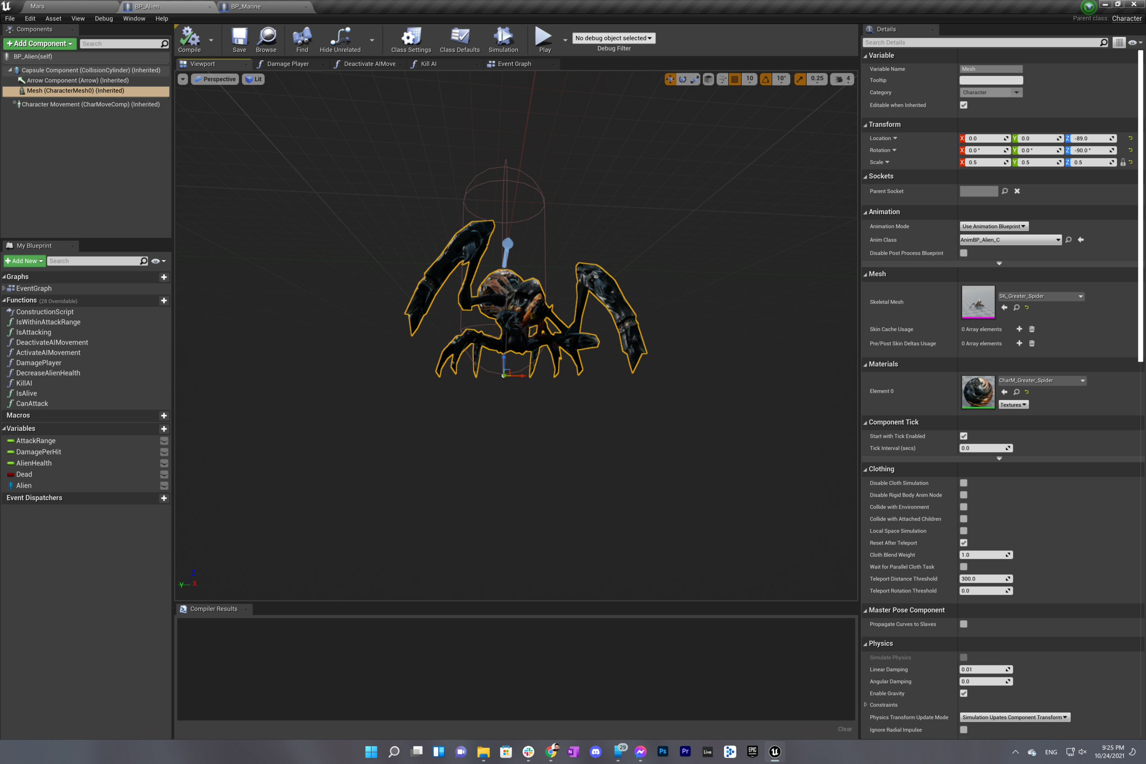Click the Clear button in Compiler Results

point(845,730)
